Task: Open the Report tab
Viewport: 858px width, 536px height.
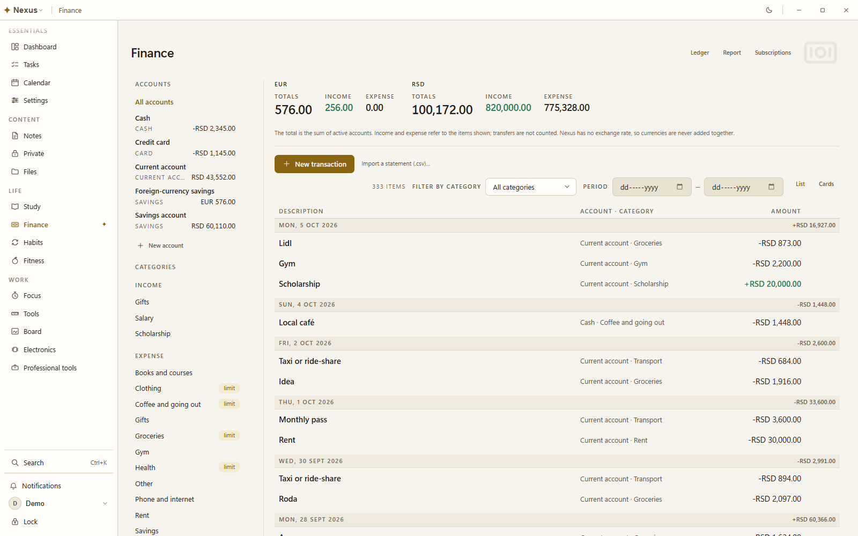Action: pyautogui.click(x=732, y=53)
